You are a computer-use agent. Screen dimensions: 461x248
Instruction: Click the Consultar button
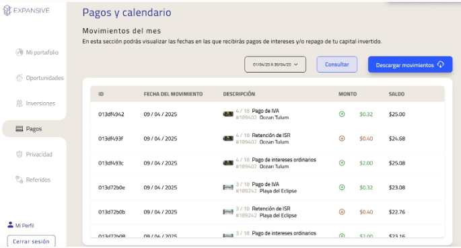[x=337, y=65]
